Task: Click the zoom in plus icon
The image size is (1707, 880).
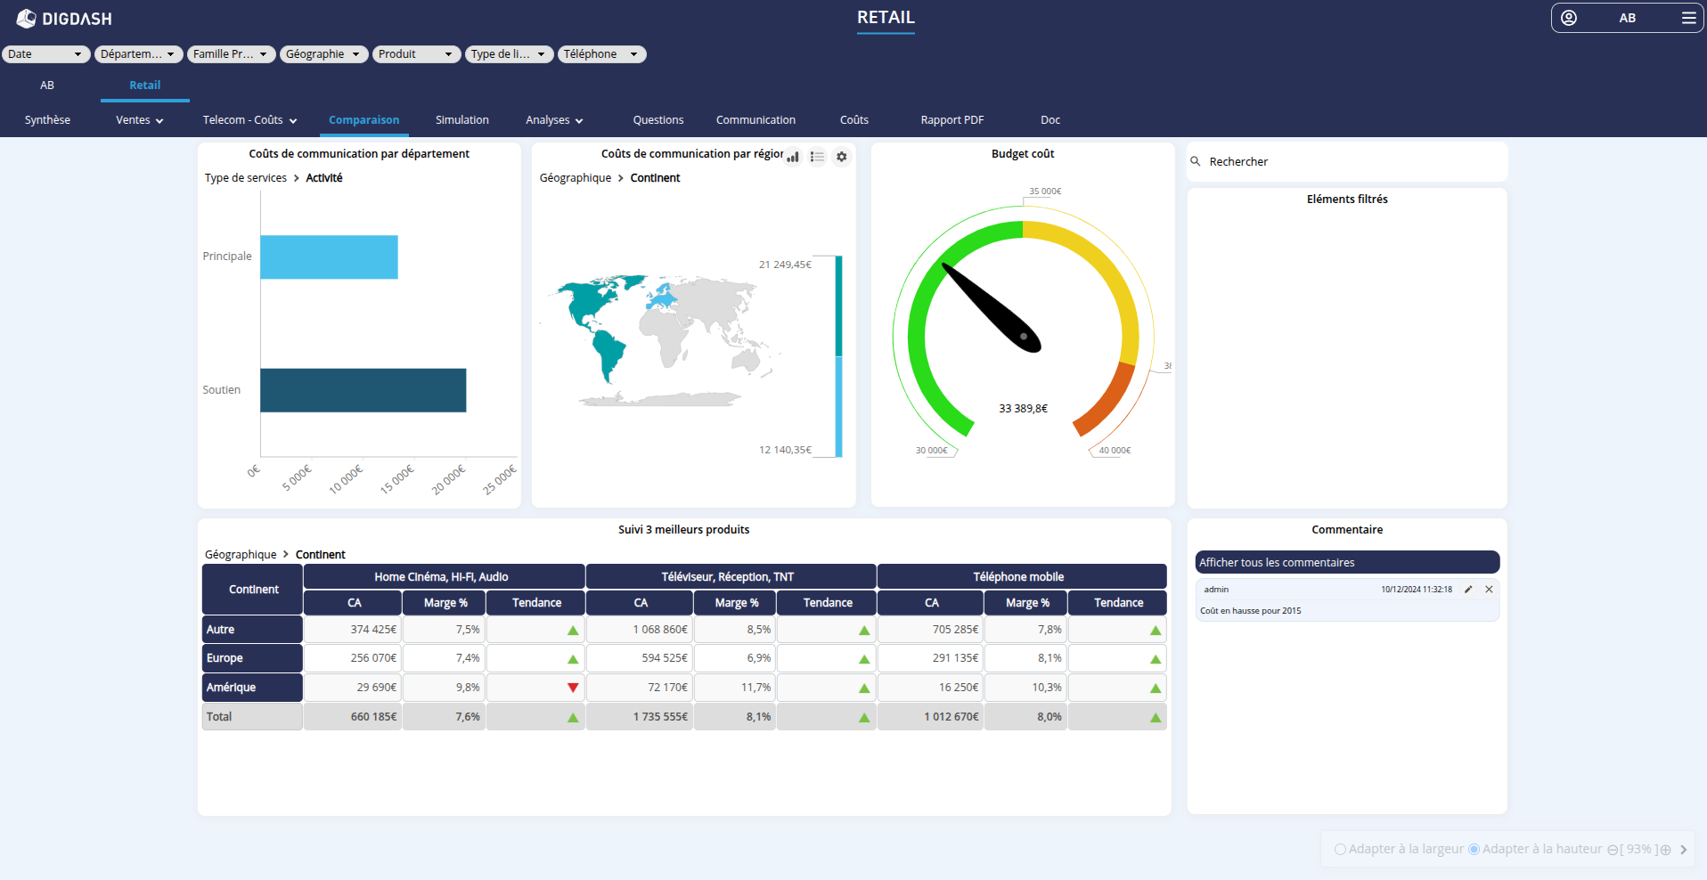Action: tap(1665, 850)
